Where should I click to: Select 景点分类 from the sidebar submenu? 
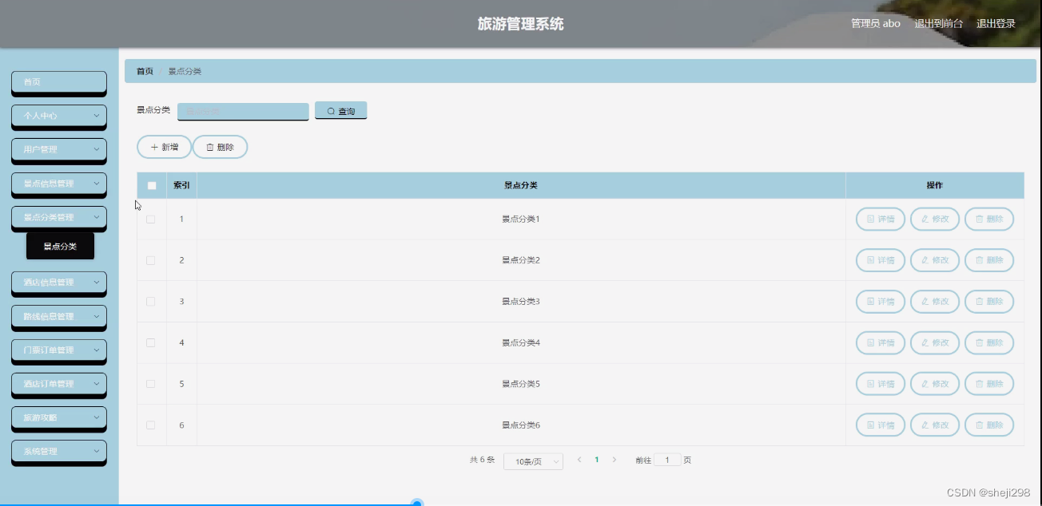coord(61,247)
